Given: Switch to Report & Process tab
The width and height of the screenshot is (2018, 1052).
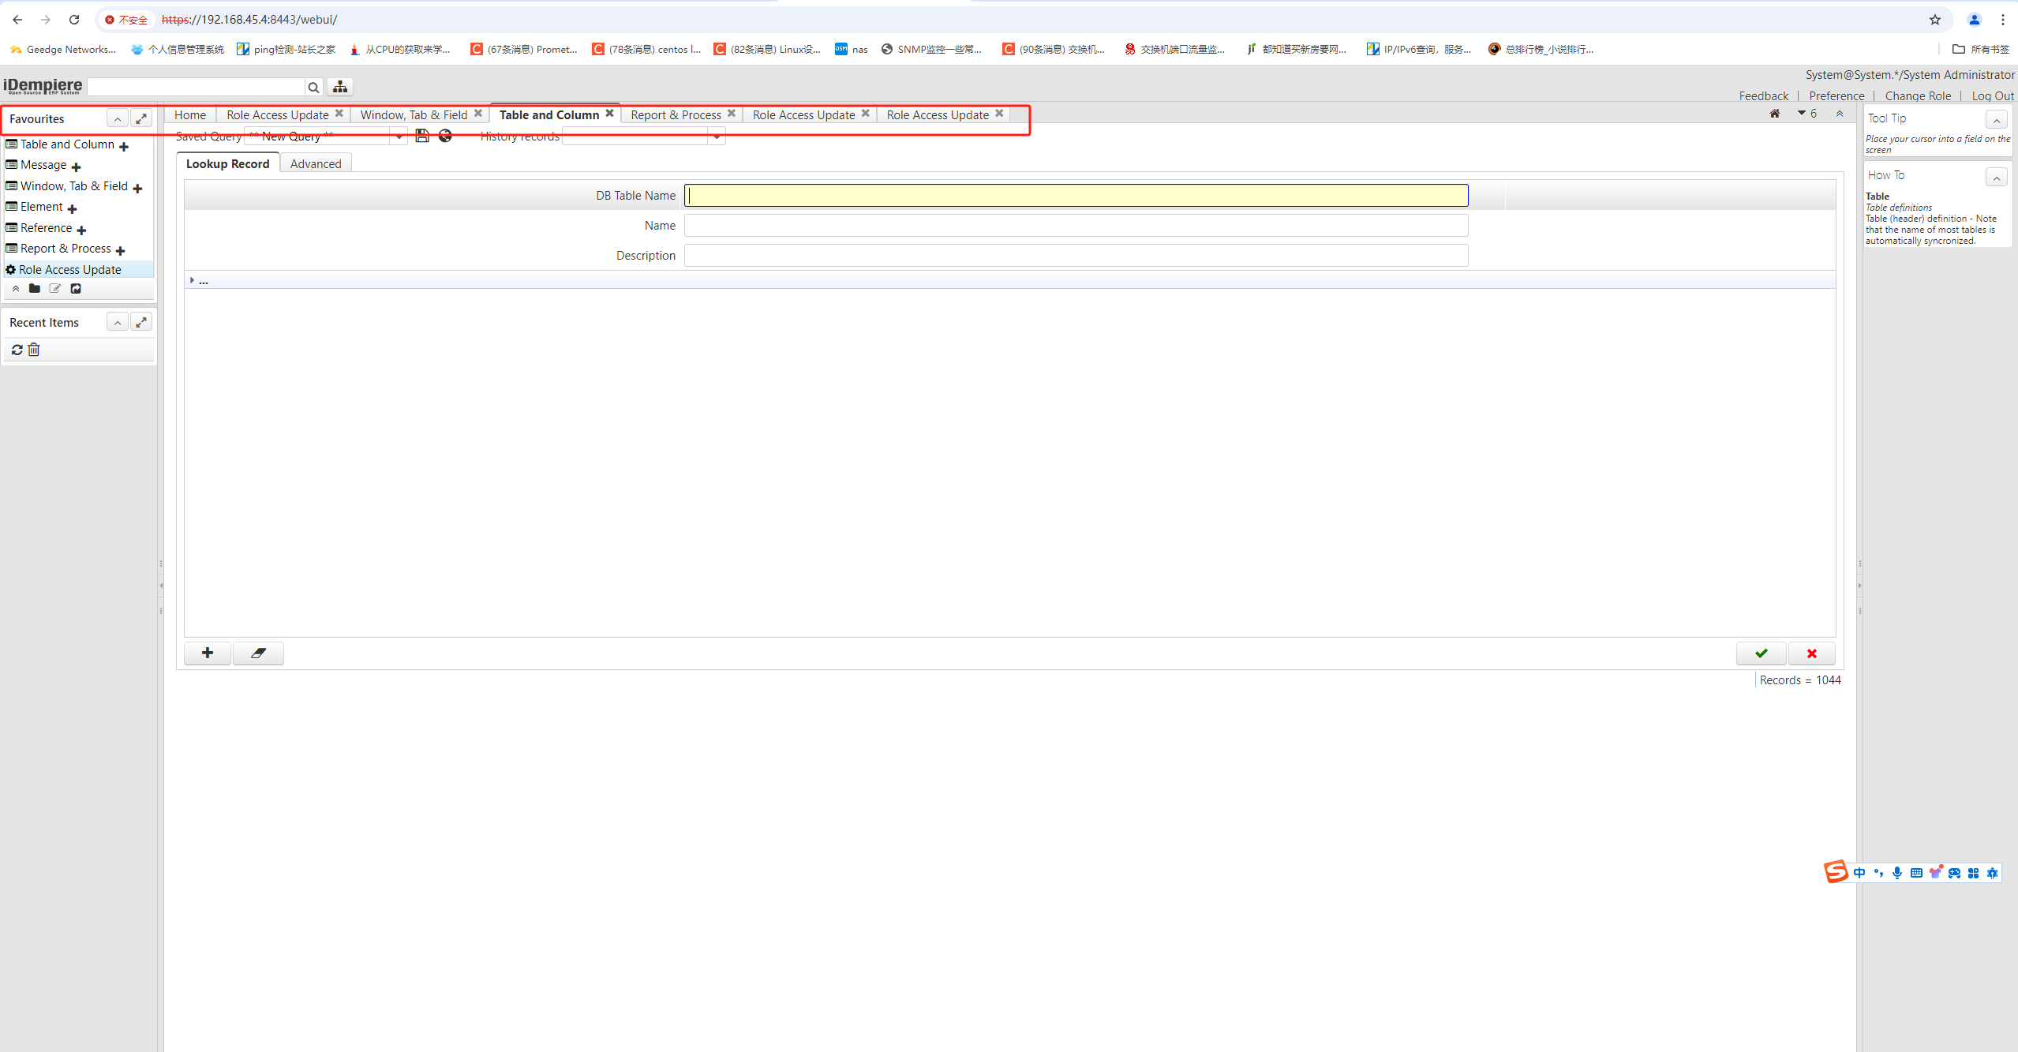Looking at the screenshot, I should tap(676, 115).
